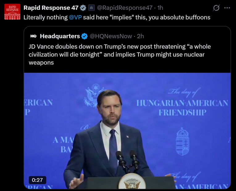Open the HQ logo avatar in quoted post
The width and height of the screenshot is (236, 191).
point(33,36)
